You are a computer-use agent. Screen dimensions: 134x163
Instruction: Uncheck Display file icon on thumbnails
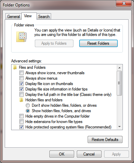[21, 84]
